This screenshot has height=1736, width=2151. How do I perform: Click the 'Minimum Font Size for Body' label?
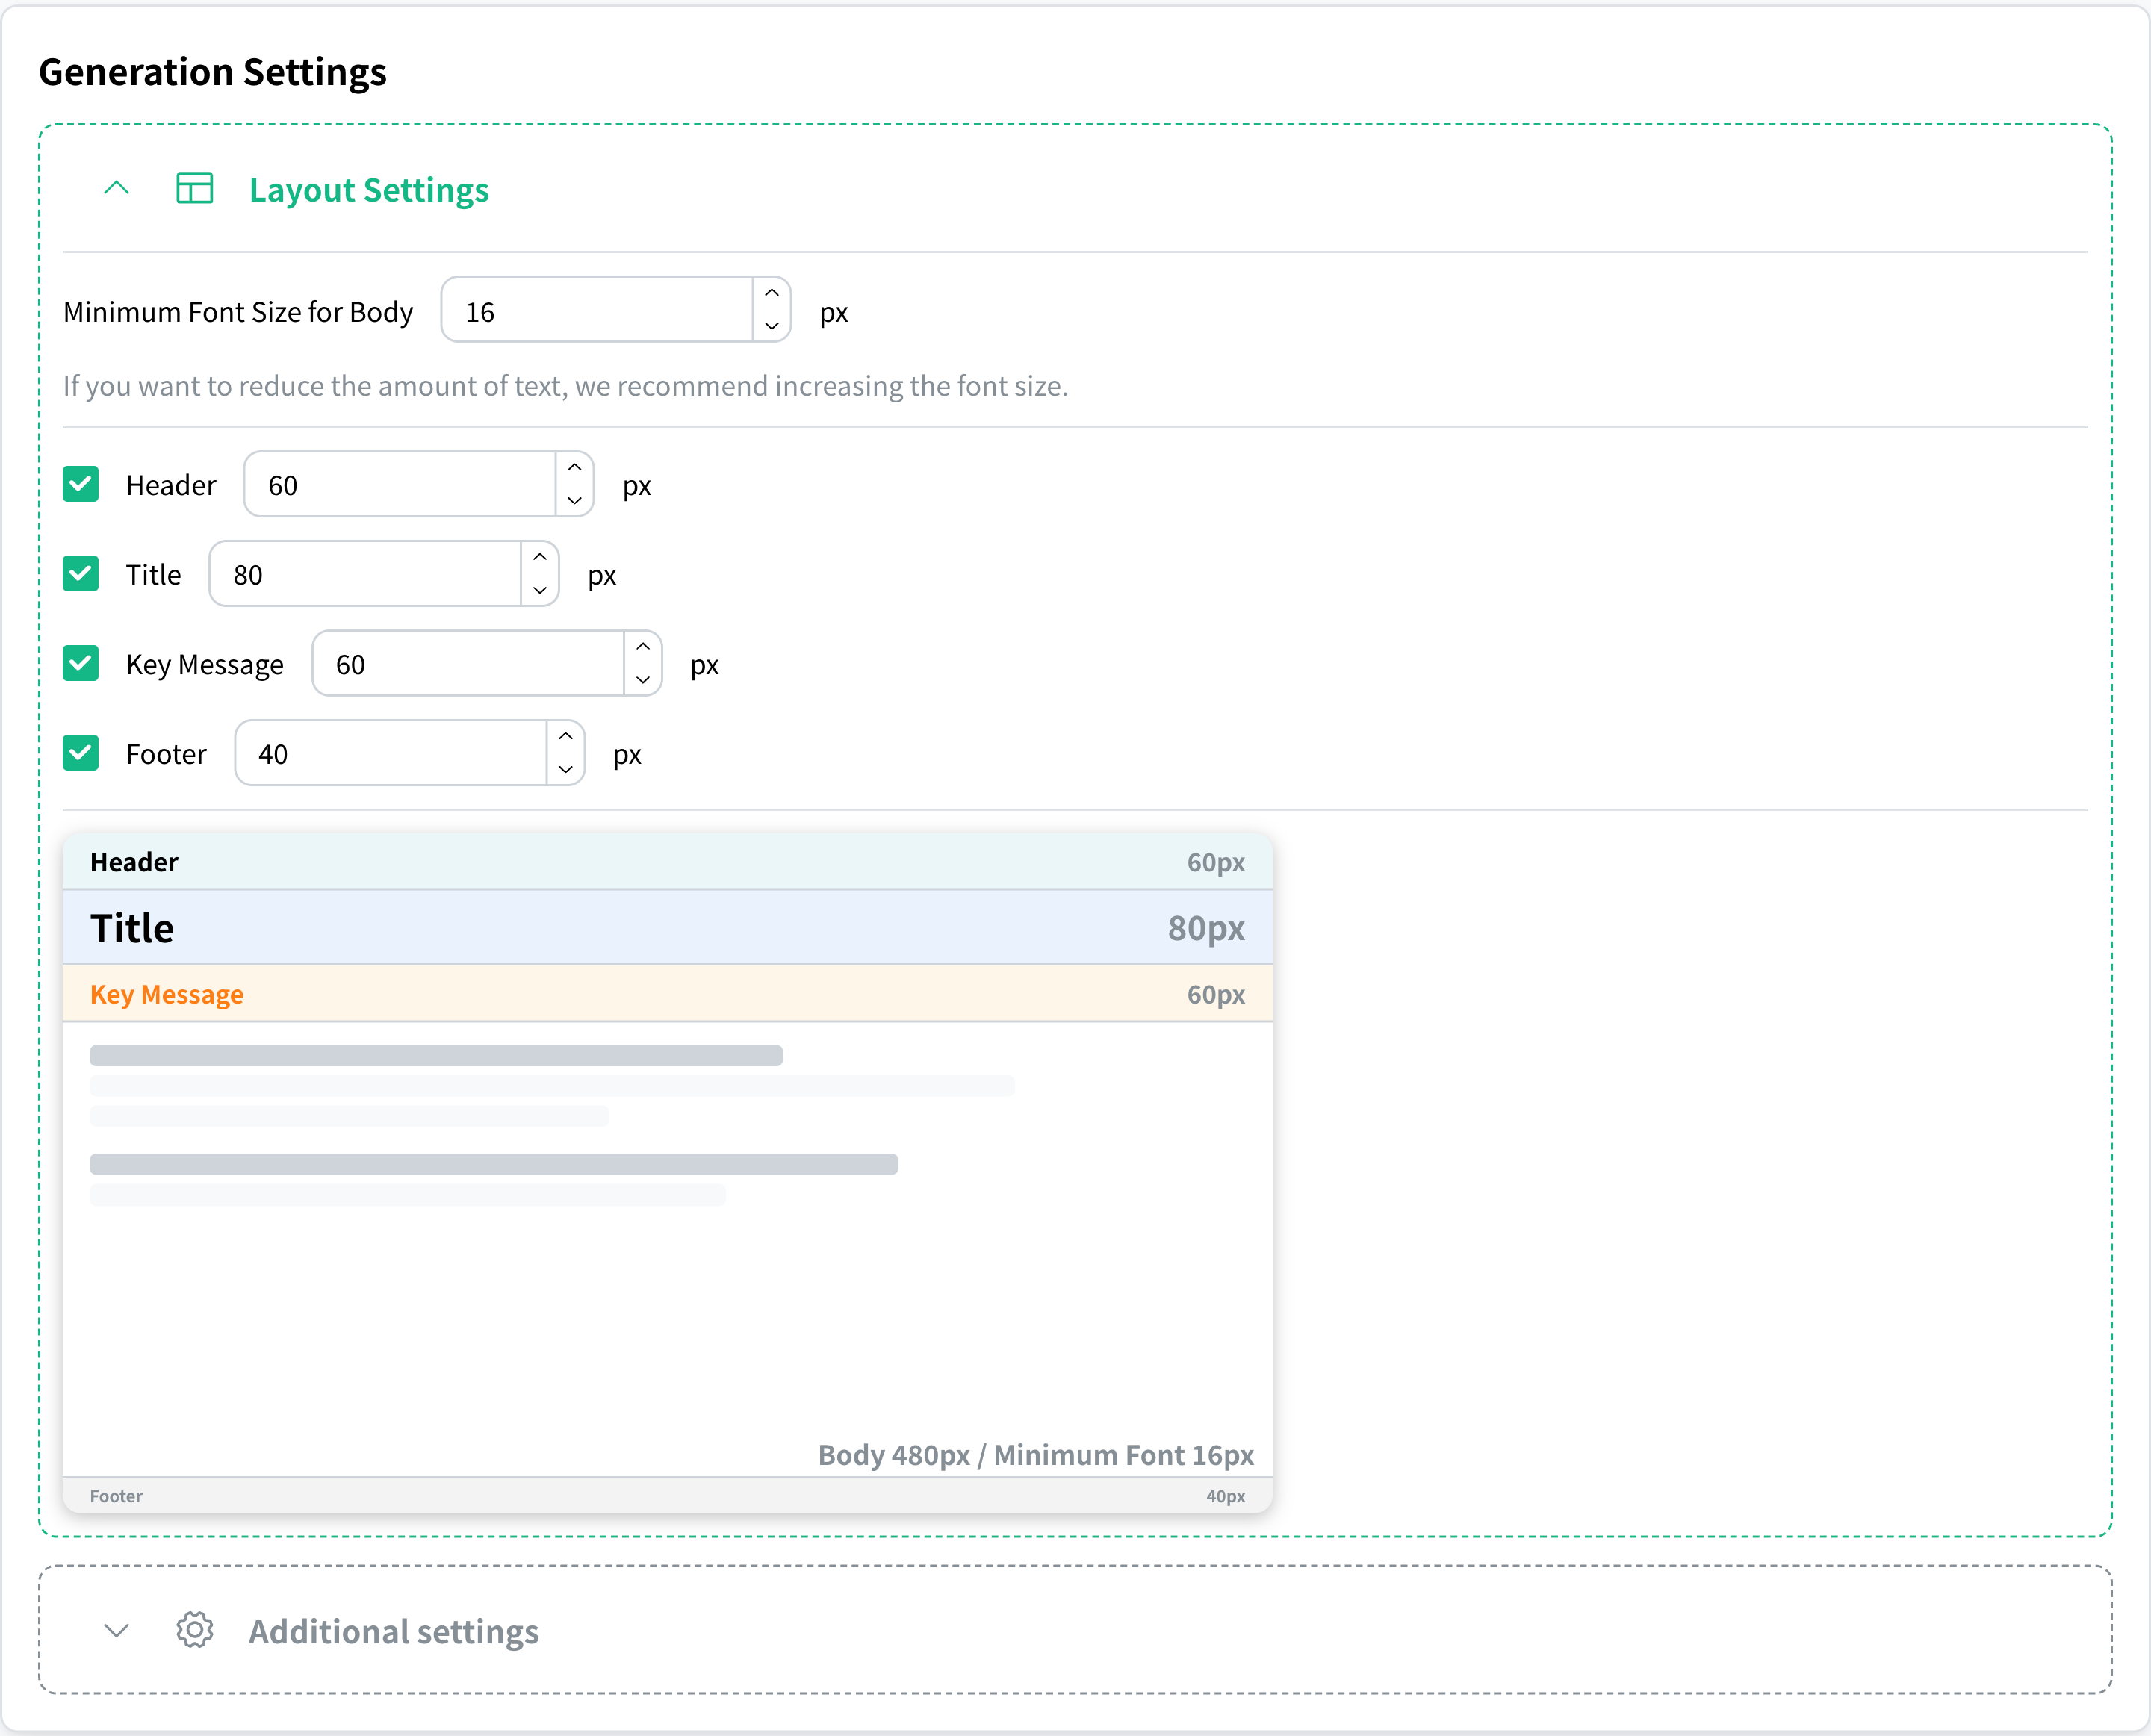tap(238, 312)
